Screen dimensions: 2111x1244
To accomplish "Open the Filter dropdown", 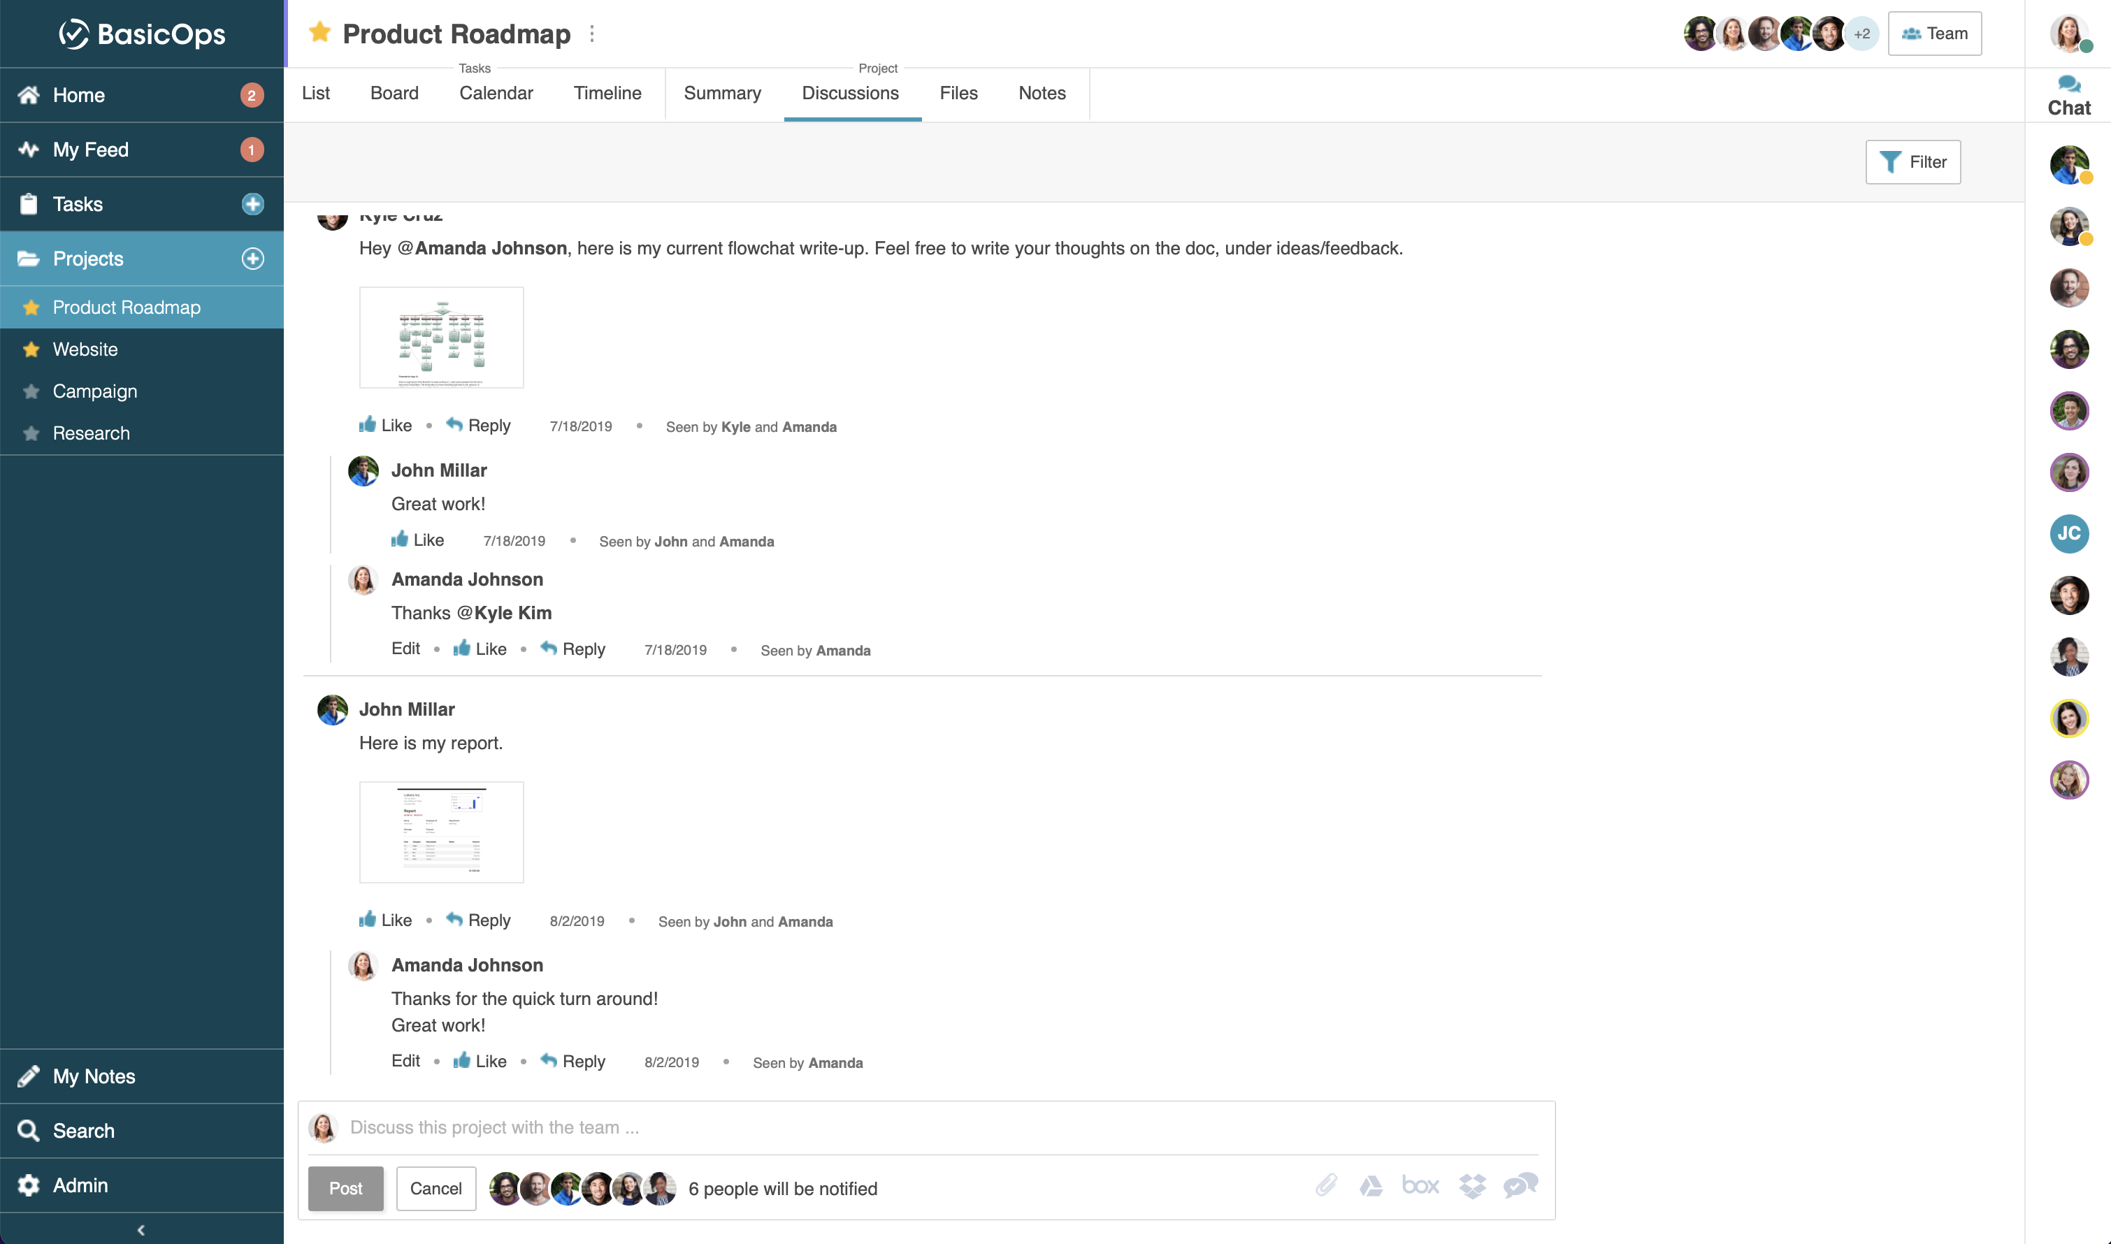I will (1912, 161).
